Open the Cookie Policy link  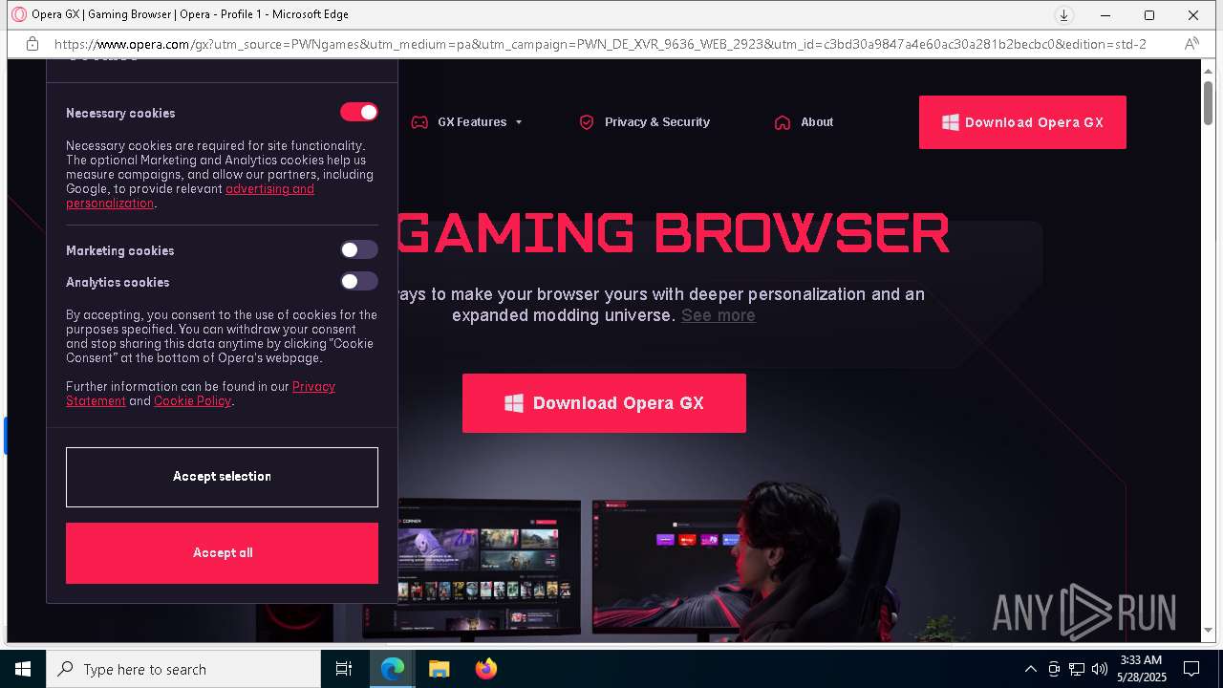point(193,401)
